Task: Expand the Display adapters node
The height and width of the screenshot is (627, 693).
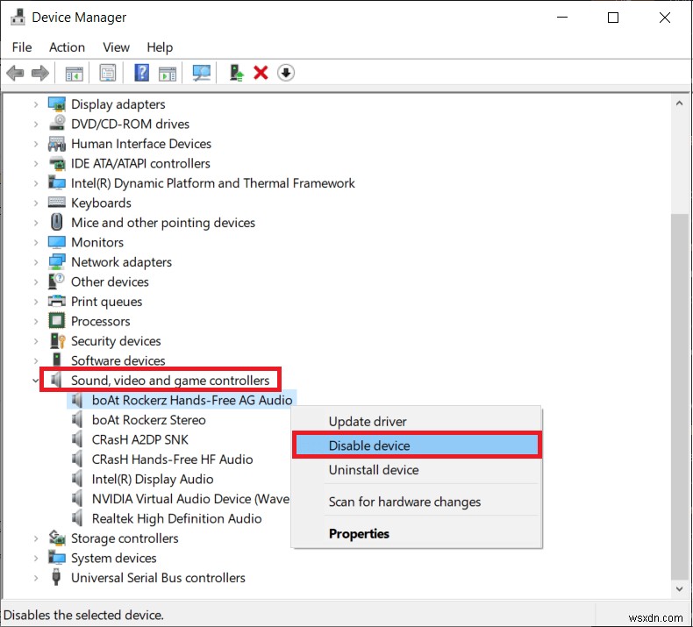Action: coord(36,104)
